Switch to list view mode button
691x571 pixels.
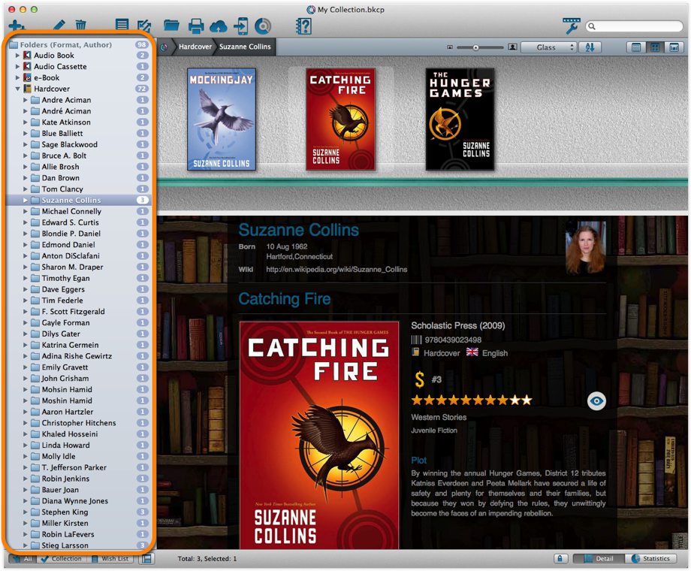coord(635,47)
